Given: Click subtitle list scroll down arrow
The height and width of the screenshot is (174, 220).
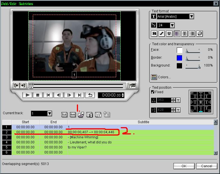Looking at the screenshot, I should 216,153.
